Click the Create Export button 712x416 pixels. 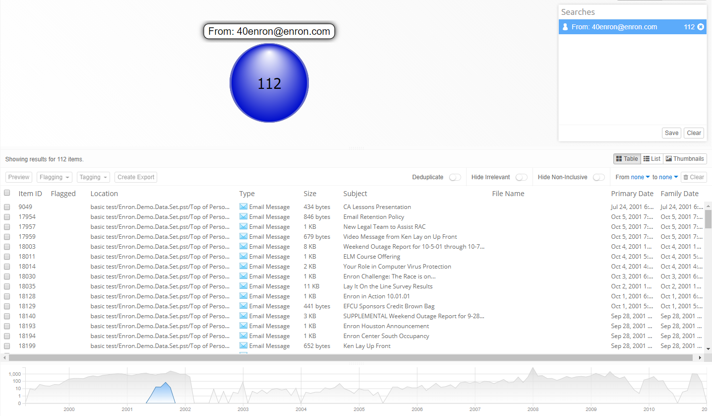pyautogui.click(x=136, y=177)
